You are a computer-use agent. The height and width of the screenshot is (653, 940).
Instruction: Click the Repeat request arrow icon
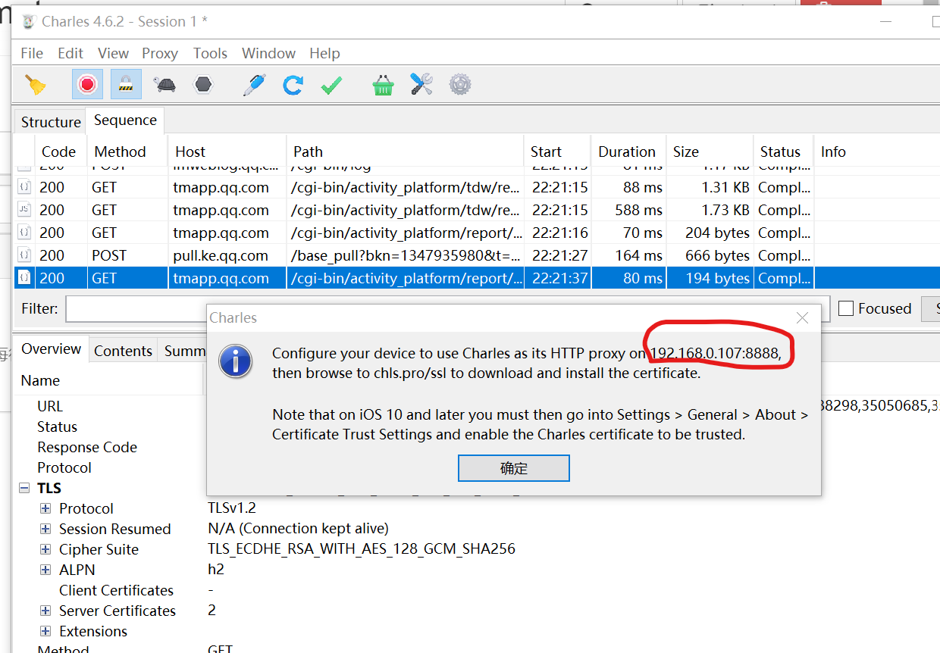tap(293, 85)
